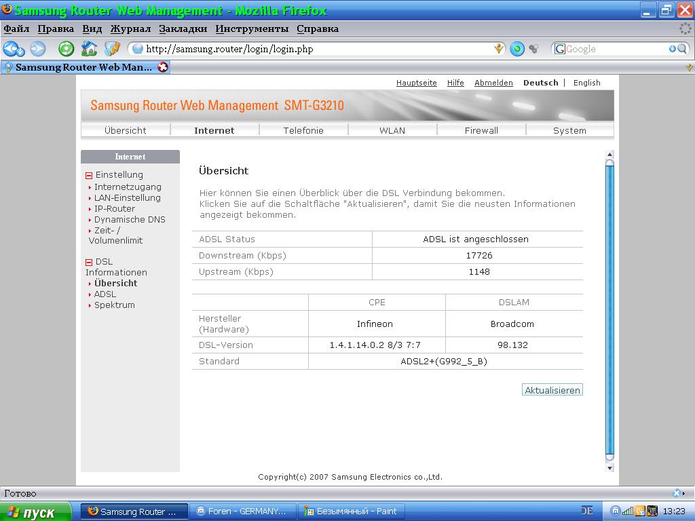Click the browser Forward arrow button
Image resolution: width=695 pixels, height=521 pixels.
pyautogui.click(x=37, y=49)
